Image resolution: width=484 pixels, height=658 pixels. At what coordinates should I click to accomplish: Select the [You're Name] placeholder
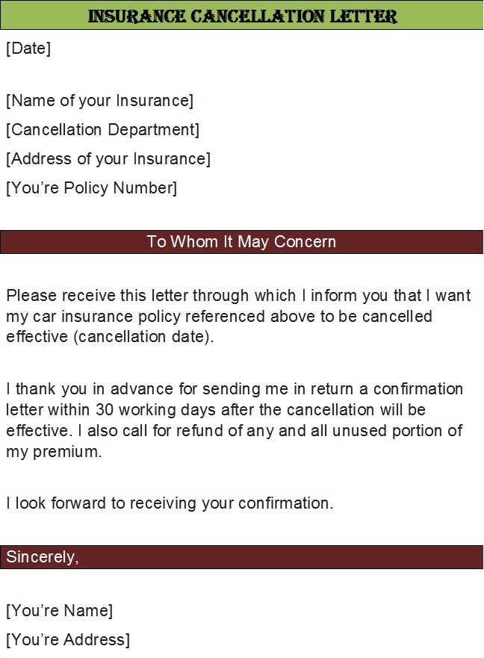[x=60, y=611]
